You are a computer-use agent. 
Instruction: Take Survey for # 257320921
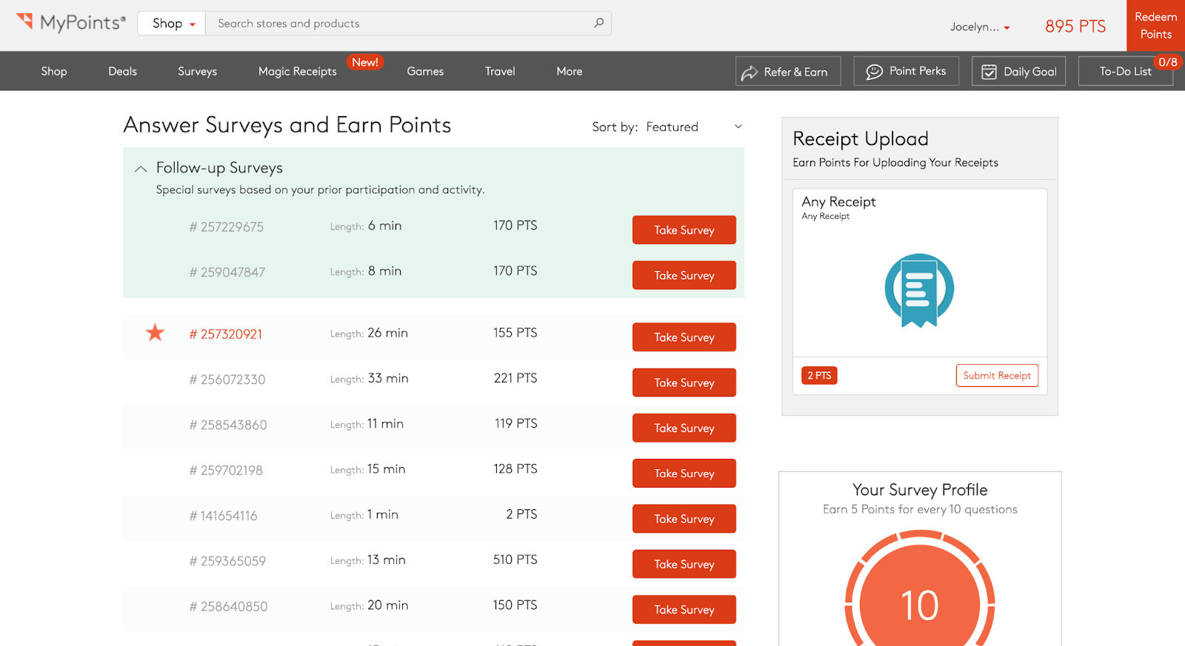[684, 337]
